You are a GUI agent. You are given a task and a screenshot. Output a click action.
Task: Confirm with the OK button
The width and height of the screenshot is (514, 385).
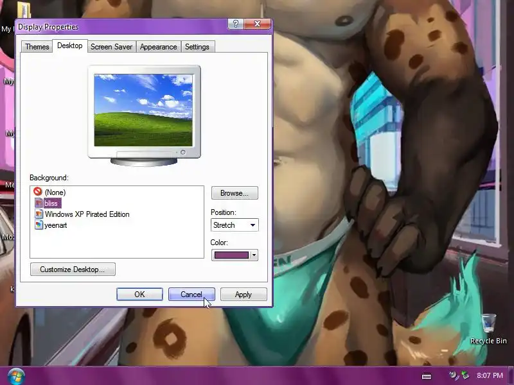click(139, 295)
